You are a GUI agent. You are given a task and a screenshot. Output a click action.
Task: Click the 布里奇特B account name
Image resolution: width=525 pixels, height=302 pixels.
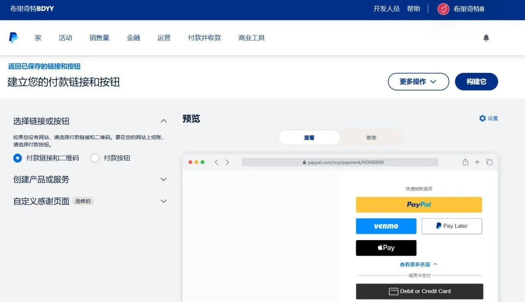469,9
